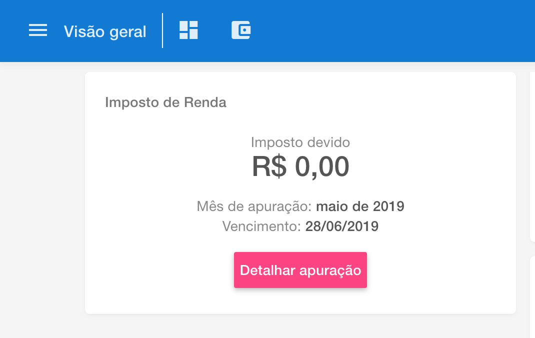Click the Mês de apuração label

[x=254, y=206]
